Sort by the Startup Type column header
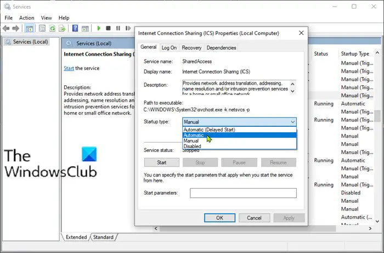Image resolution: width=384 pixels, height=253 pixels. point(355,54)
